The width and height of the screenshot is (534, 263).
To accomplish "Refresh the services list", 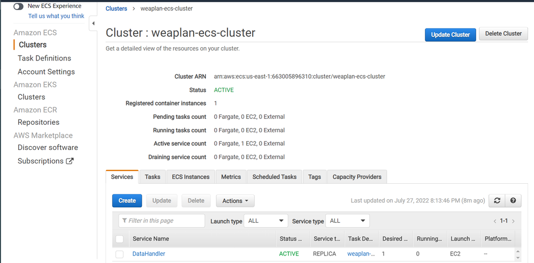I will click(497, 200).
